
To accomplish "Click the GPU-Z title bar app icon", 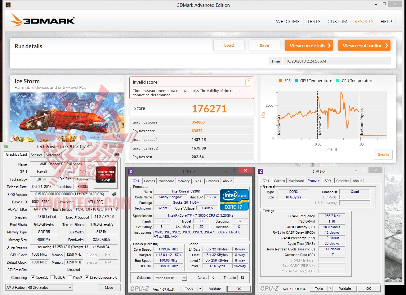I will 6,146.
